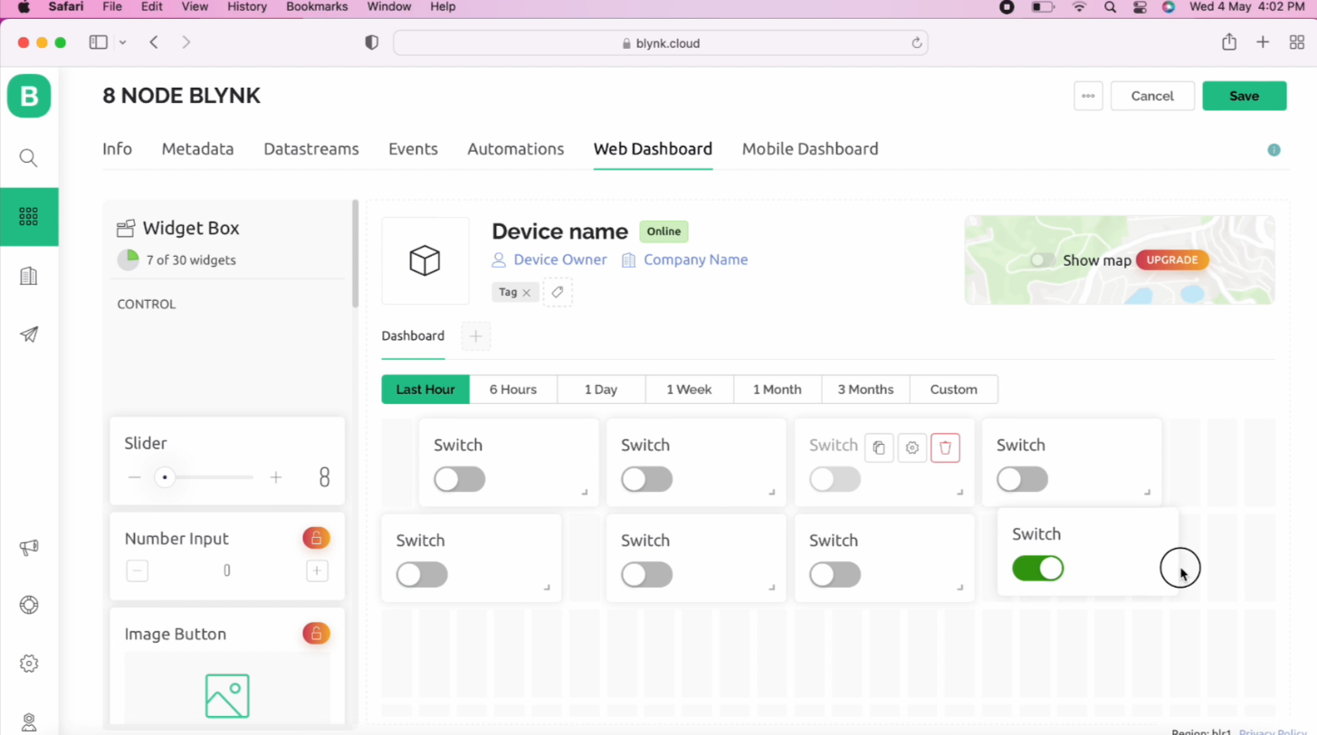Select the Last Hour time range

pos(425,390)
